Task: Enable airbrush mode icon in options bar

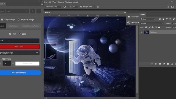Action: point(65,7)
